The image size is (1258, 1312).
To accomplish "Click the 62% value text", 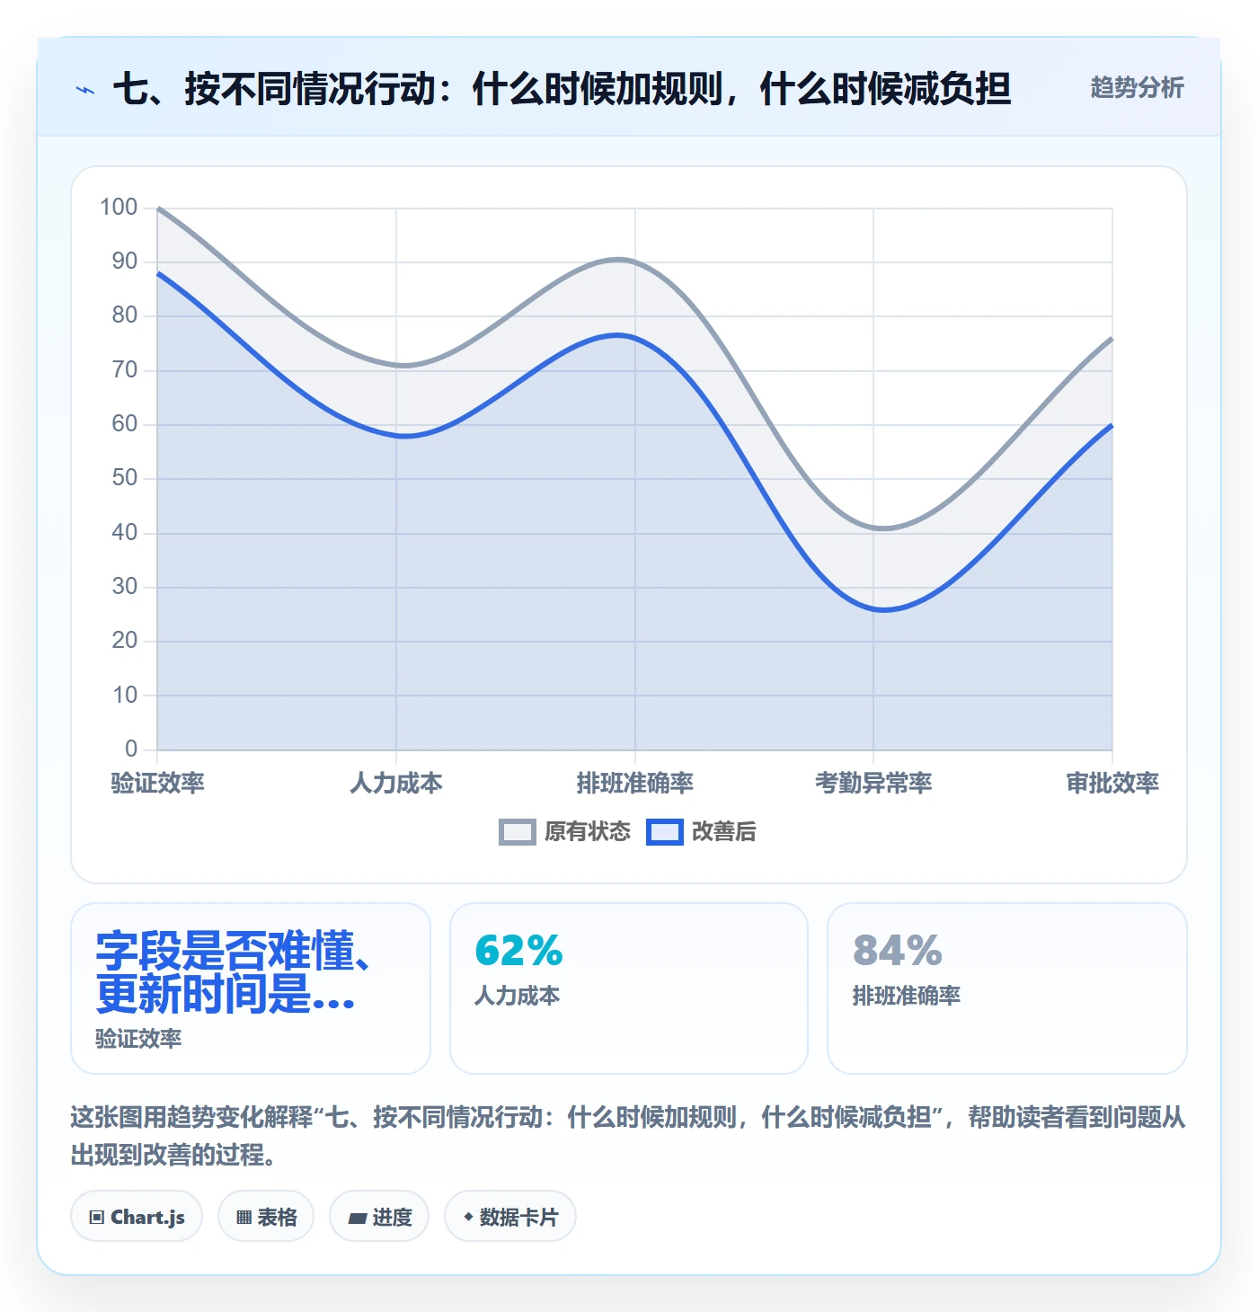I will (x=518, y=951).
